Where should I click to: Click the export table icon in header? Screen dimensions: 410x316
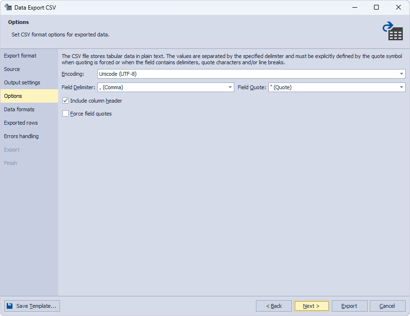pos(393,31)
